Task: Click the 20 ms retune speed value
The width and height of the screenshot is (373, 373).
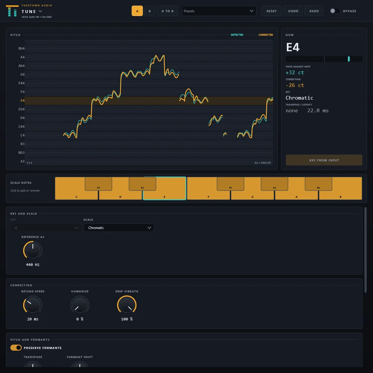Action: coord(32,319)
